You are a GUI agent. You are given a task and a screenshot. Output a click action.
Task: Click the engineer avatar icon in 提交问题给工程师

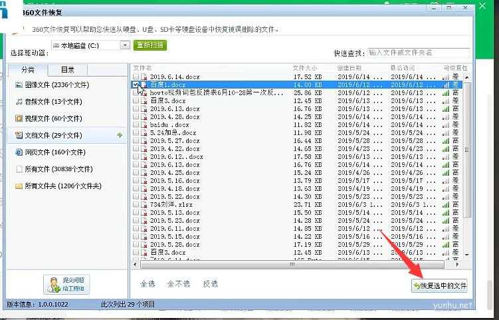pos(53,285)
